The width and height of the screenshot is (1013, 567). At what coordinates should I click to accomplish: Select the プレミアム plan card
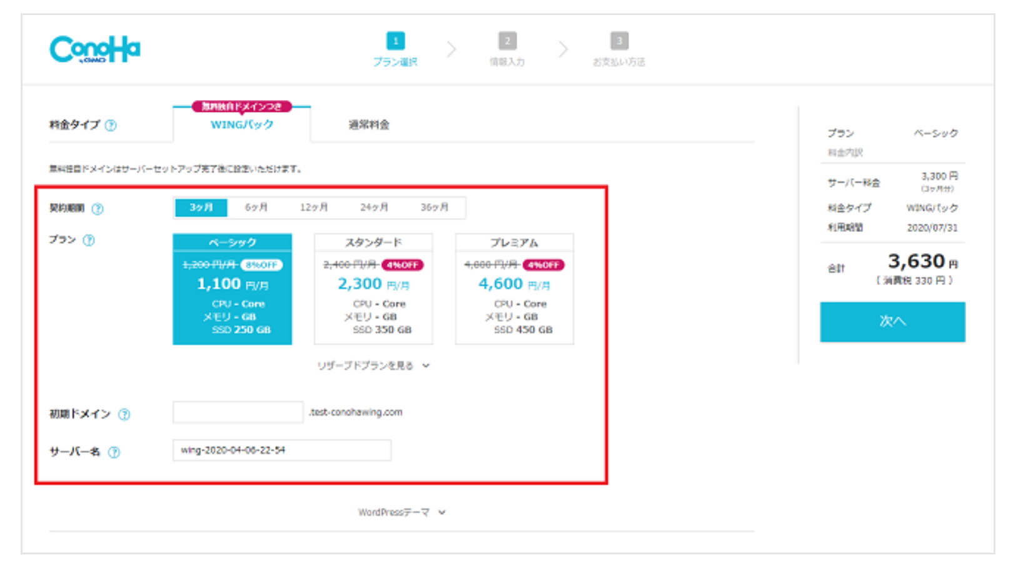coord(515,289)
